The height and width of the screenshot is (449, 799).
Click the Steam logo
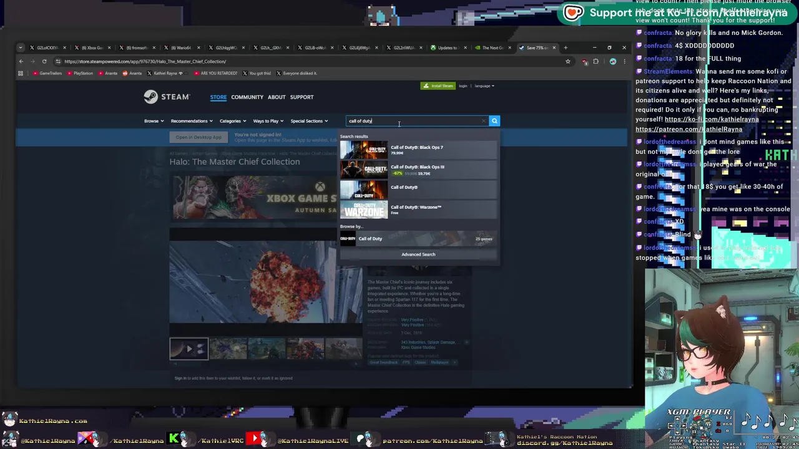point(167,97)
